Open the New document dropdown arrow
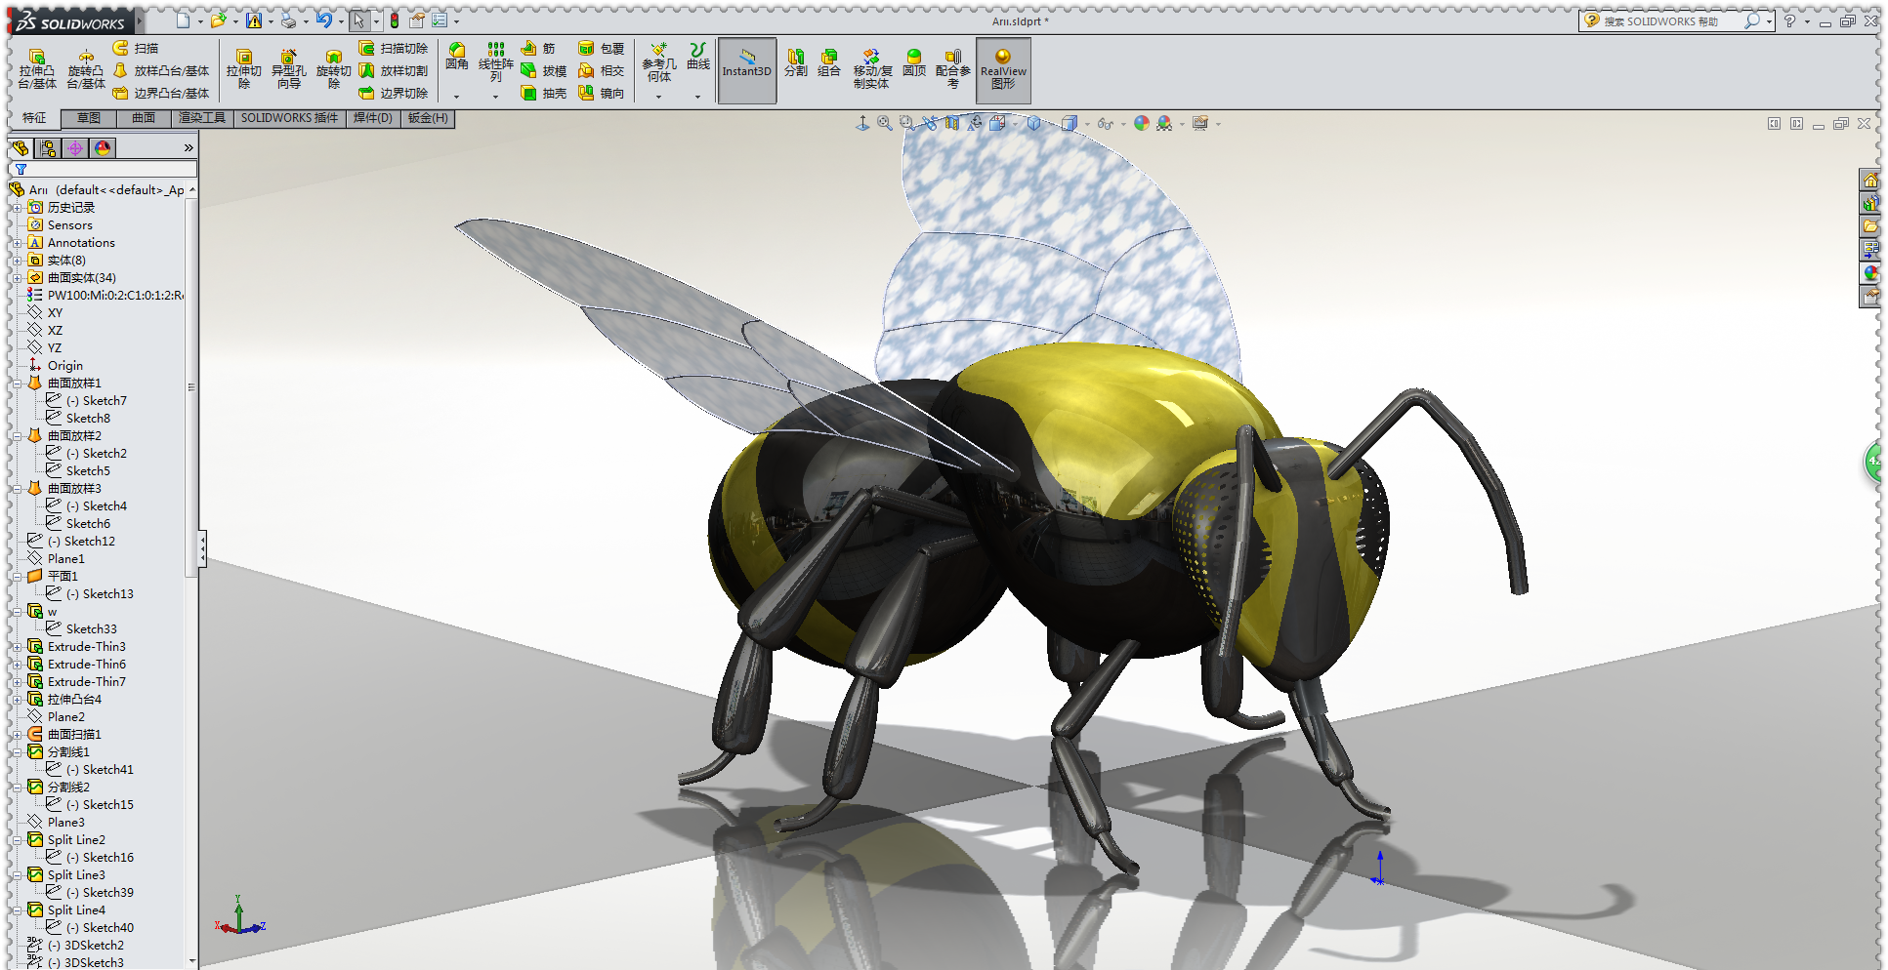1888x970 pixels. [x=200, y=21]
